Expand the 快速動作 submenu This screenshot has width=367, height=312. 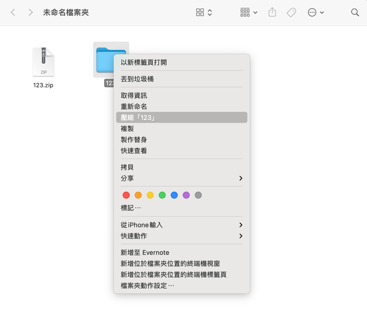pyautogui.click(x=181, y=236)
